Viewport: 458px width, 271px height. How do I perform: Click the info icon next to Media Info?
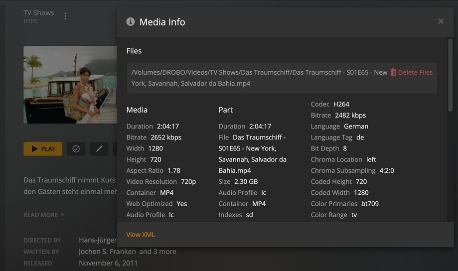pos(131,22)
